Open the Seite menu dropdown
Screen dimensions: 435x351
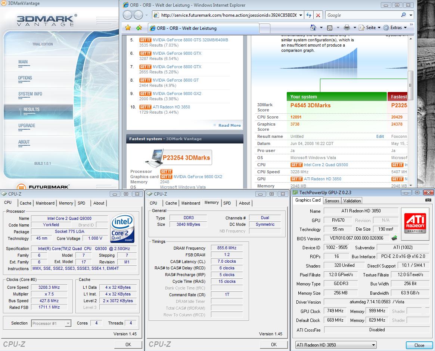point(370,28)
